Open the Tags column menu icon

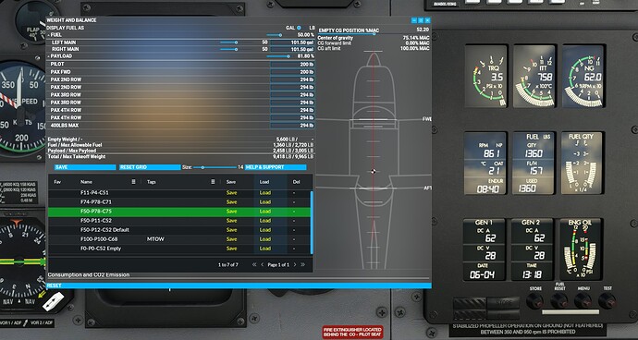[x=213, y=182]
